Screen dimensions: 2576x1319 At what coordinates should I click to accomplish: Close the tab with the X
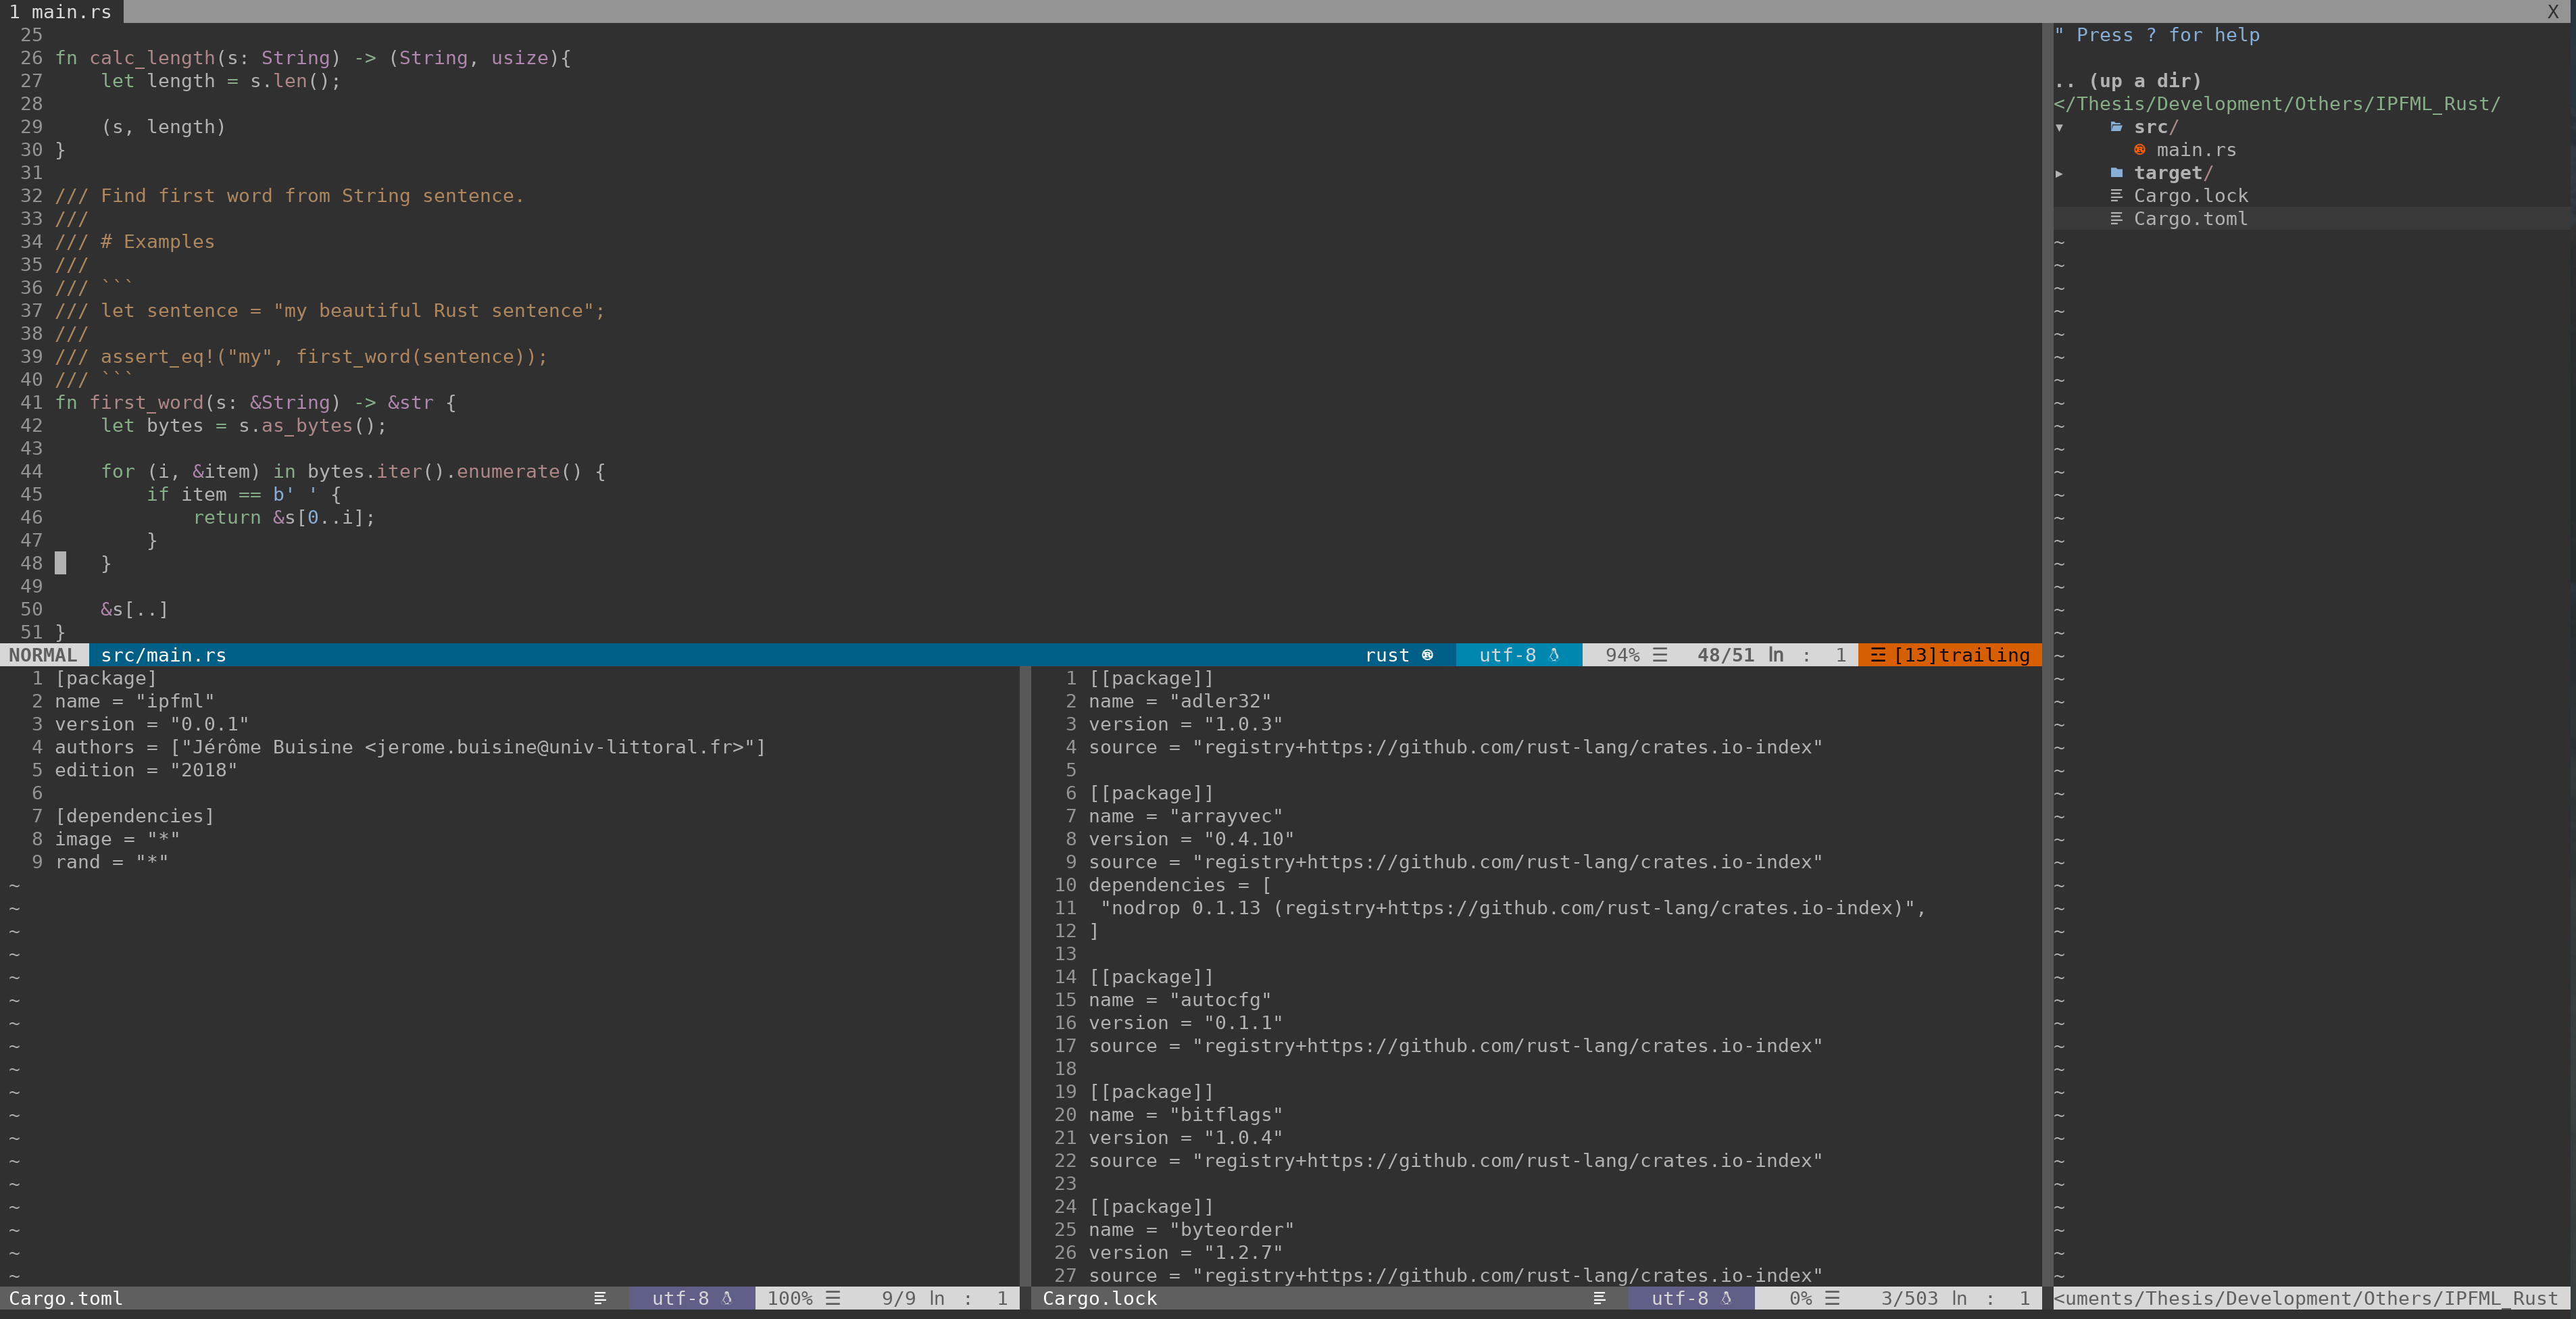tap(2552, 12)
